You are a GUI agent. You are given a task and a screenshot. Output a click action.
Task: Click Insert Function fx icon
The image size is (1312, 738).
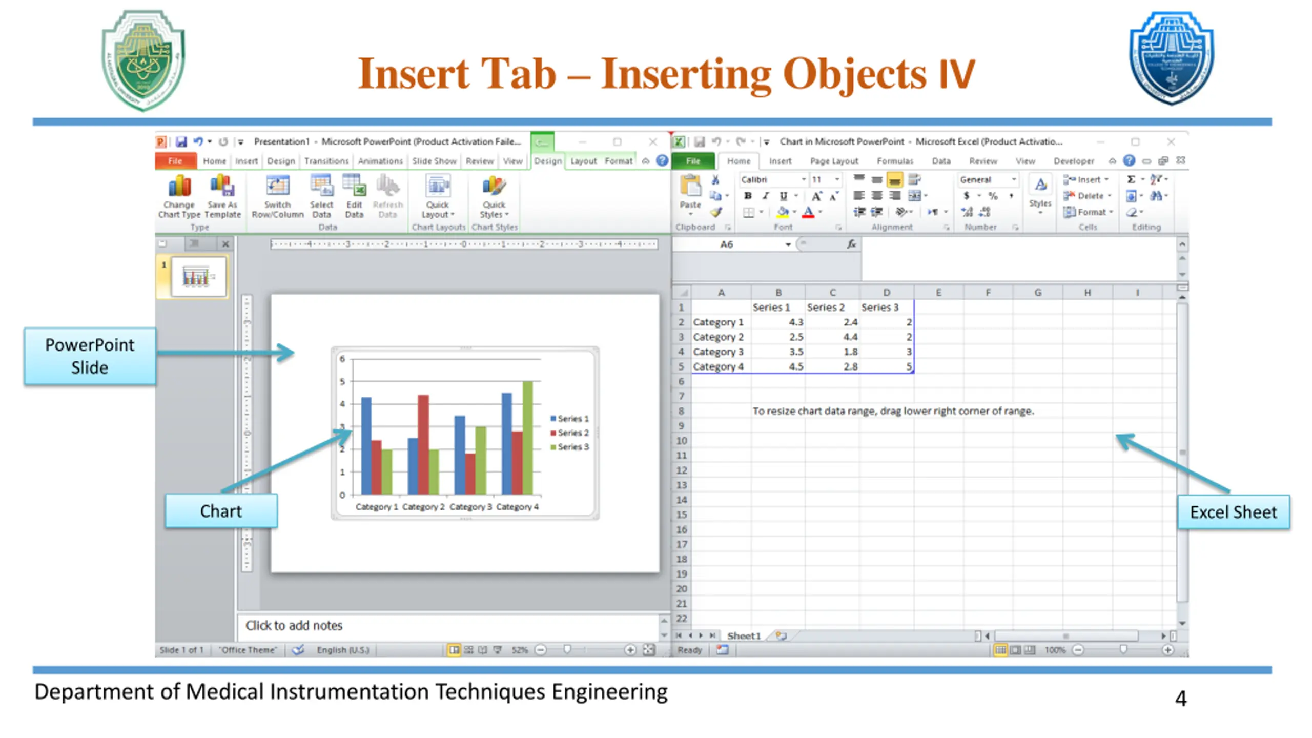point(851,244)
